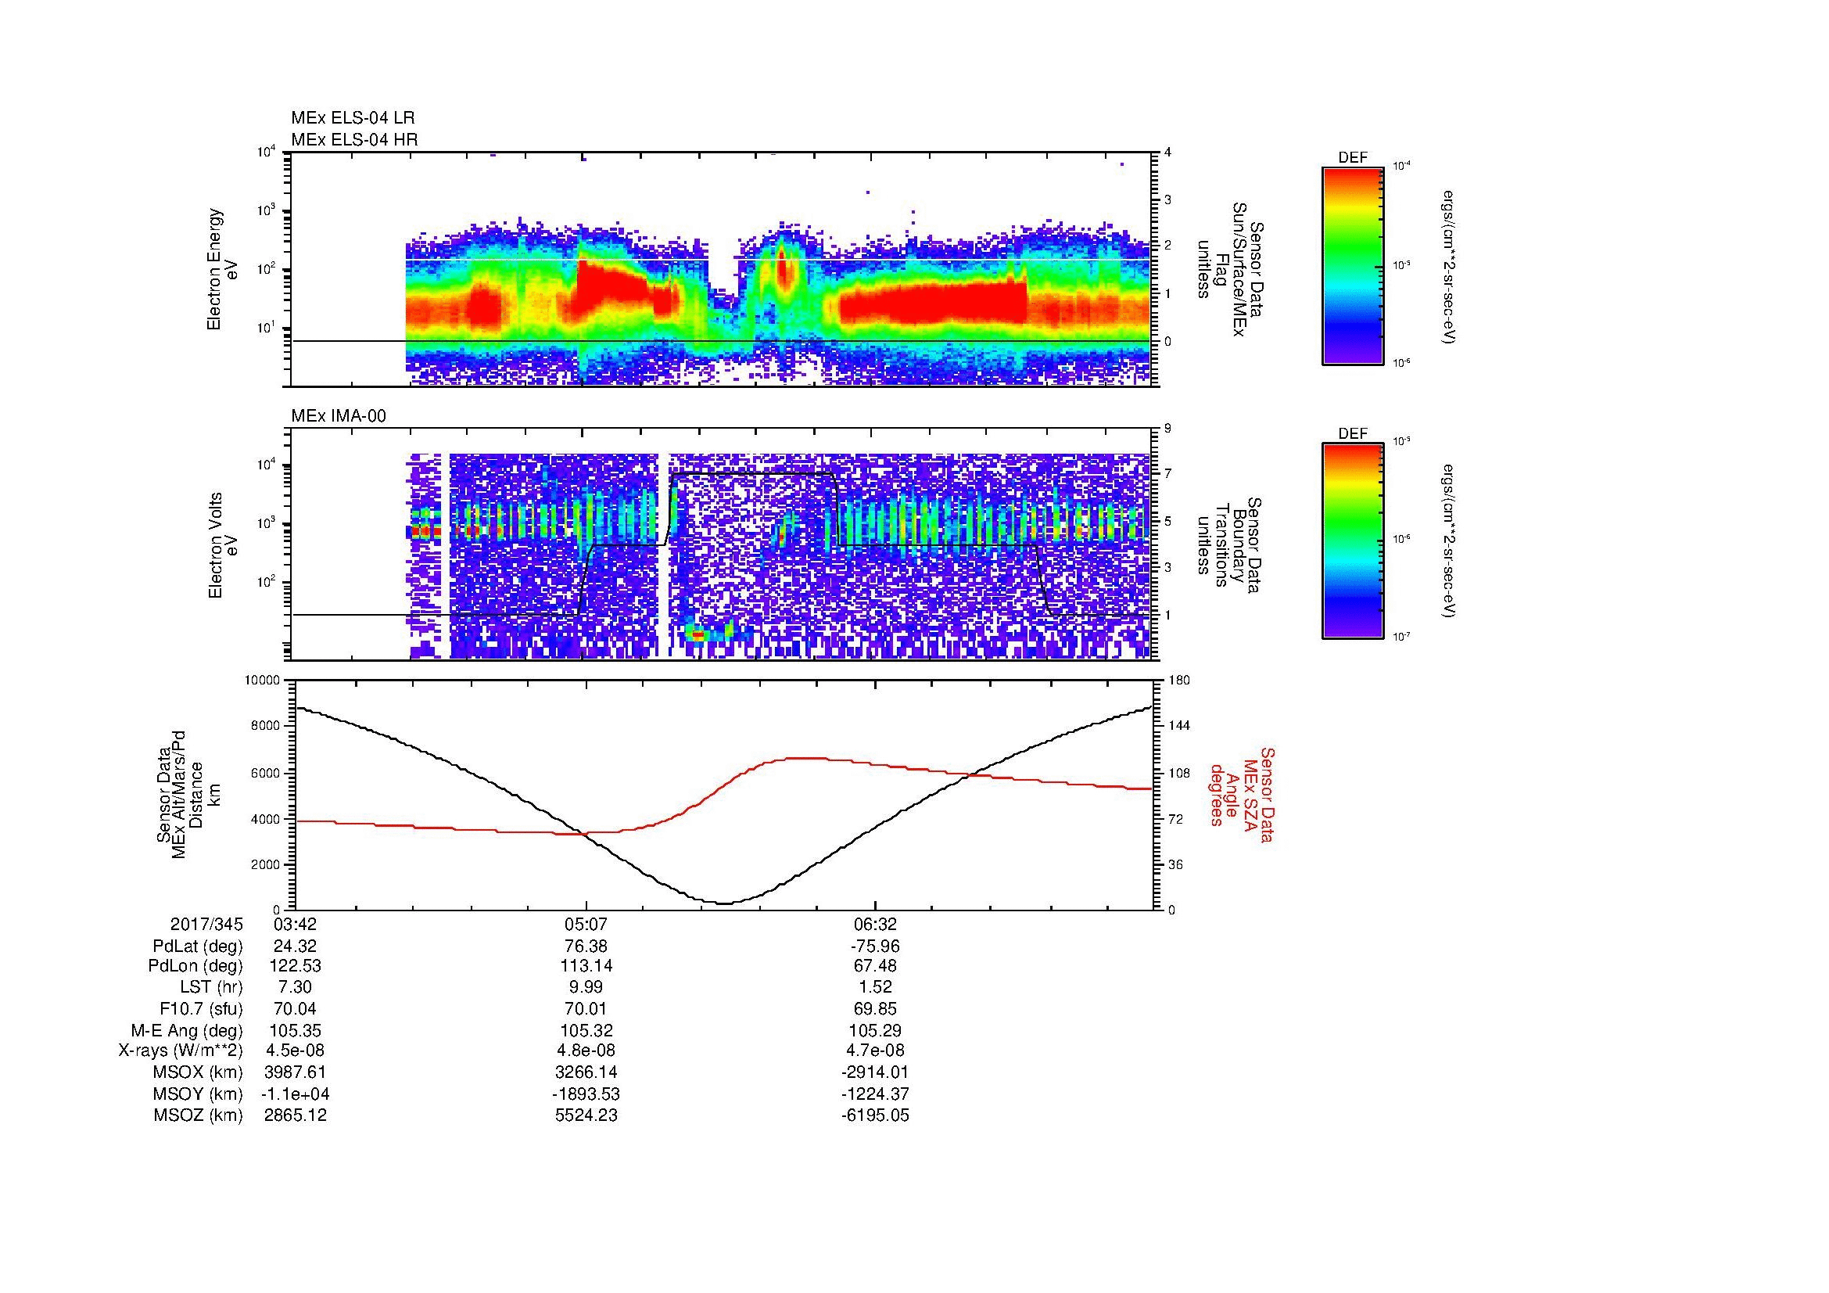The height and width of the screenshot is (1293, 1829).
Task: Click the MSOZ (km) row label
Action: pos(199,1115)
